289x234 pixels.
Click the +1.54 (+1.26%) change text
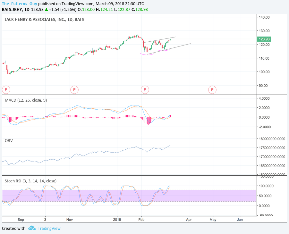click(x=63, y=10)
